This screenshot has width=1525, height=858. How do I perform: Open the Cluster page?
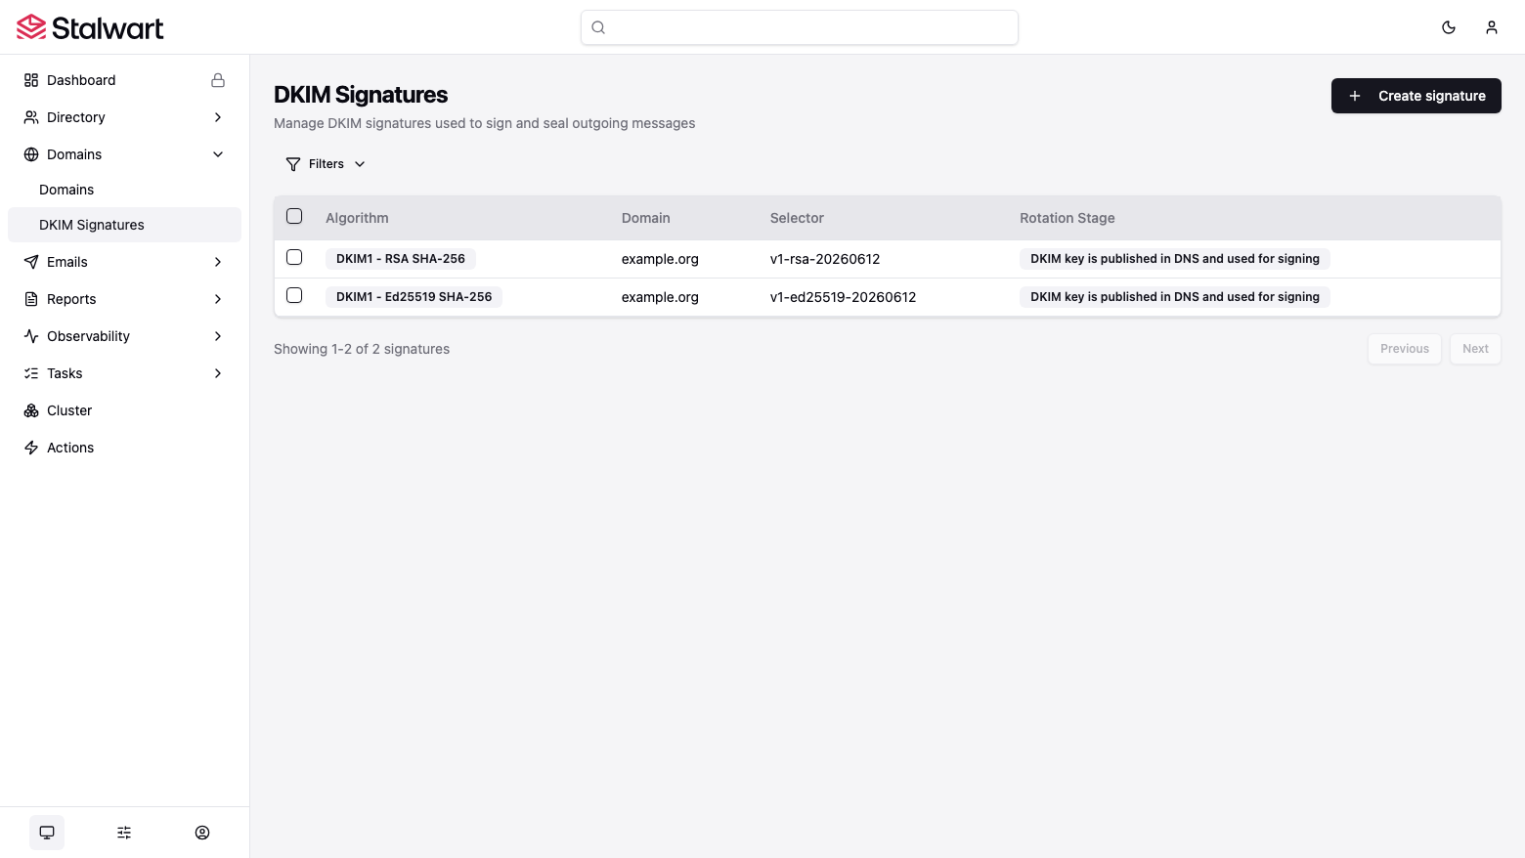[124, 410]
